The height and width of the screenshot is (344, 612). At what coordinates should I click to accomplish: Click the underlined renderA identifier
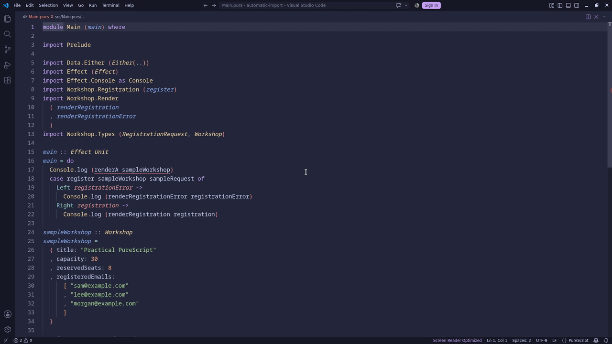click(106, 170)
